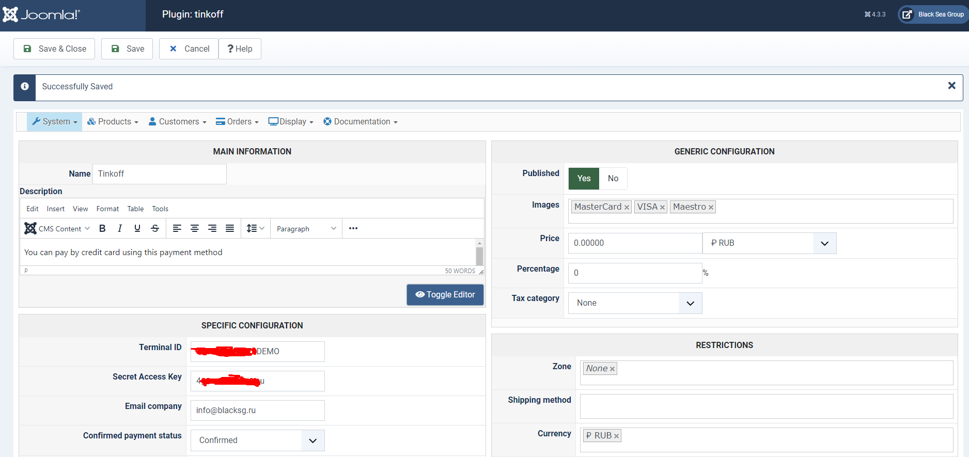The width and height of the screenshot is (969, 457).
Task: Click the editor resize handle
Action: coord(481,271)
